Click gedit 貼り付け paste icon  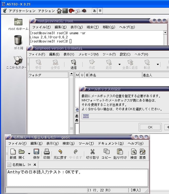(x=120, y=154)
